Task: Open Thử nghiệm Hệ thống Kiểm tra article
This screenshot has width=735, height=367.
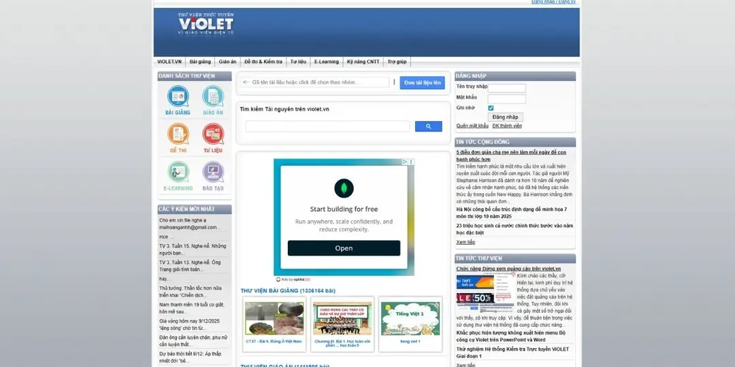Action: pos(512,353)
